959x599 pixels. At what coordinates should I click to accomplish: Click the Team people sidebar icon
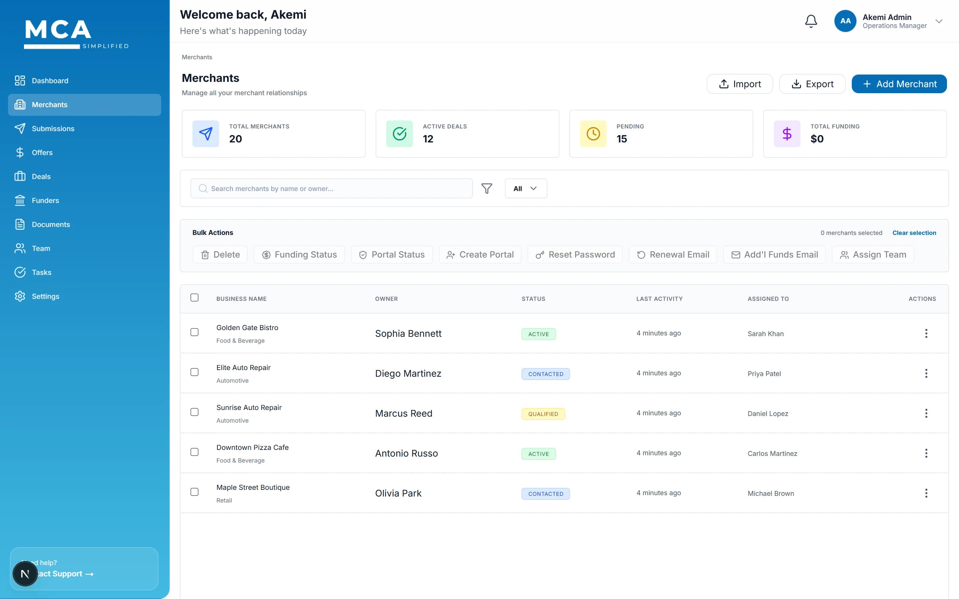coord(20,248)
